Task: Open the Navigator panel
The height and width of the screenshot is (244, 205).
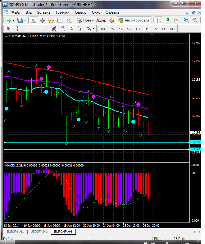Action: 51,20
